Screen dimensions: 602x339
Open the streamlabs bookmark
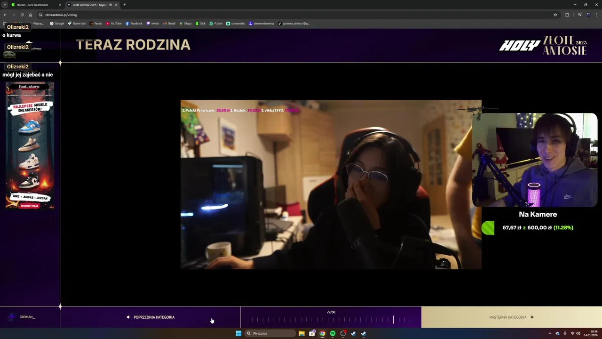click(236, 23)
